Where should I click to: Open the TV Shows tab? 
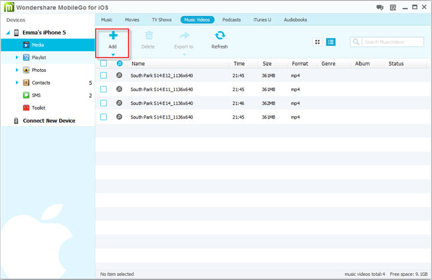[x=162, y=20]
